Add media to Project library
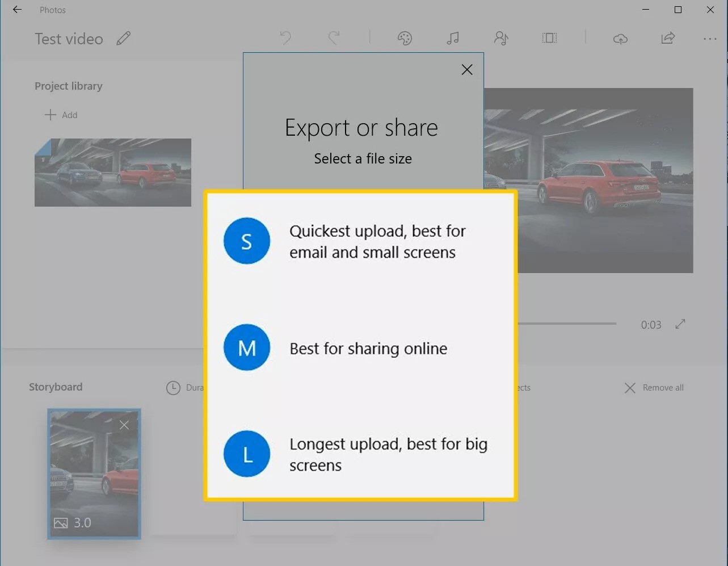The width and height of the screenshot is (728, 566). (x=61, y=115)
